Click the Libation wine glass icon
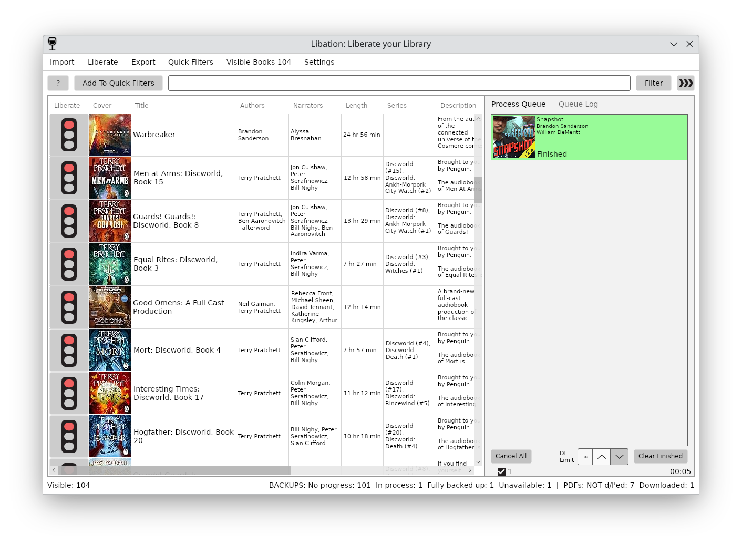This screenshot has height=545, width=742. click(x=52, y=44)
